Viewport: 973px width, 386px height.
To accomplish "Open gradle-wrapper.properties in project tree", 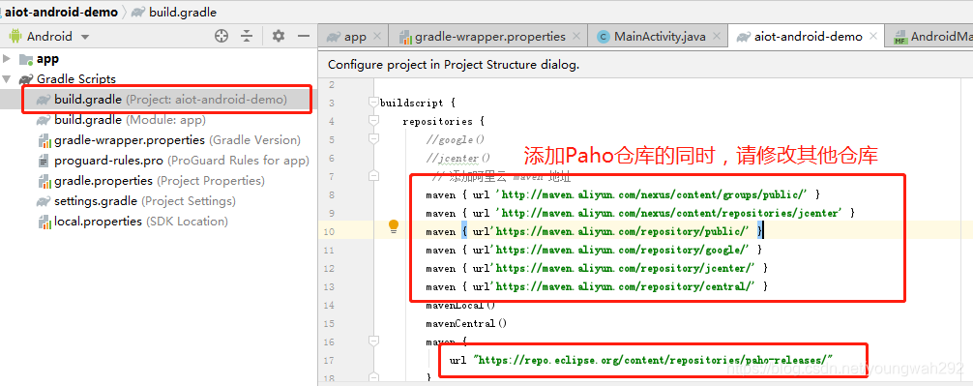I will pyautogui.click(x=169, y=140).
